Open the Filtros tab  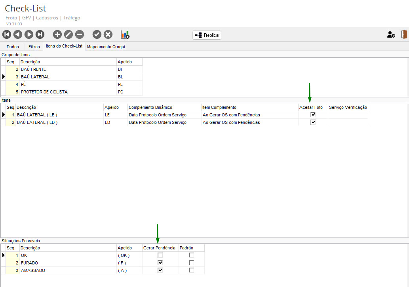click(x=34, y=47)
